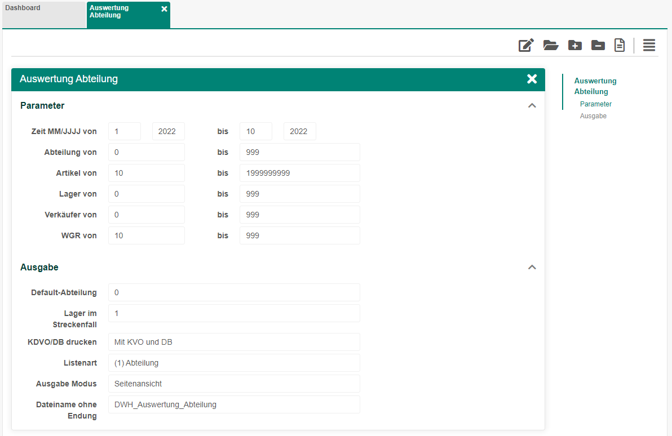672x436 pixels.
Task: Open the KDVO/DB drucken dropdown
Action: (x=234, y=342)
